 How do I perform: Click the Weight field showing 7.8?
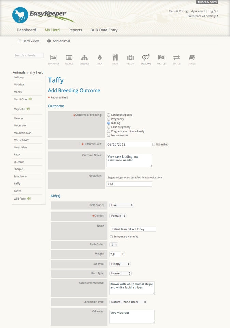[115, 254]
